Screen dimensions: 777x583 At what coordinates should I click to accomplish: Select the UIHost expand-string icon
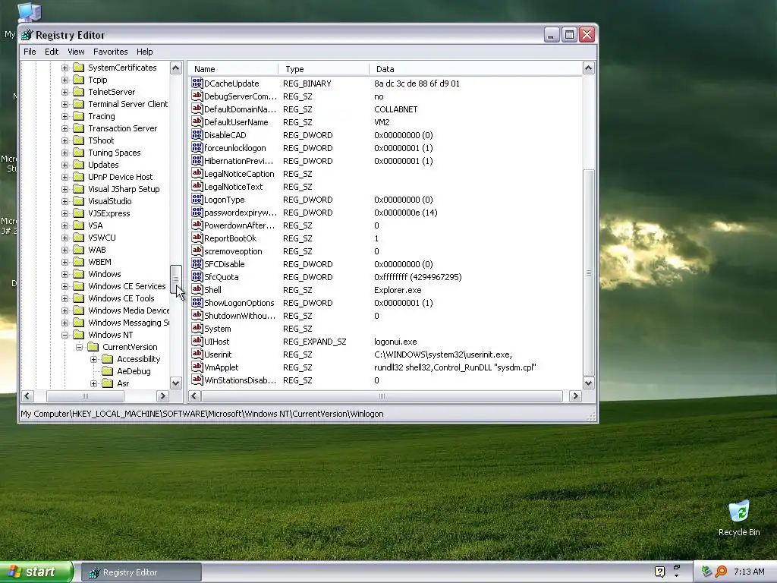click(x=197, y=341)
